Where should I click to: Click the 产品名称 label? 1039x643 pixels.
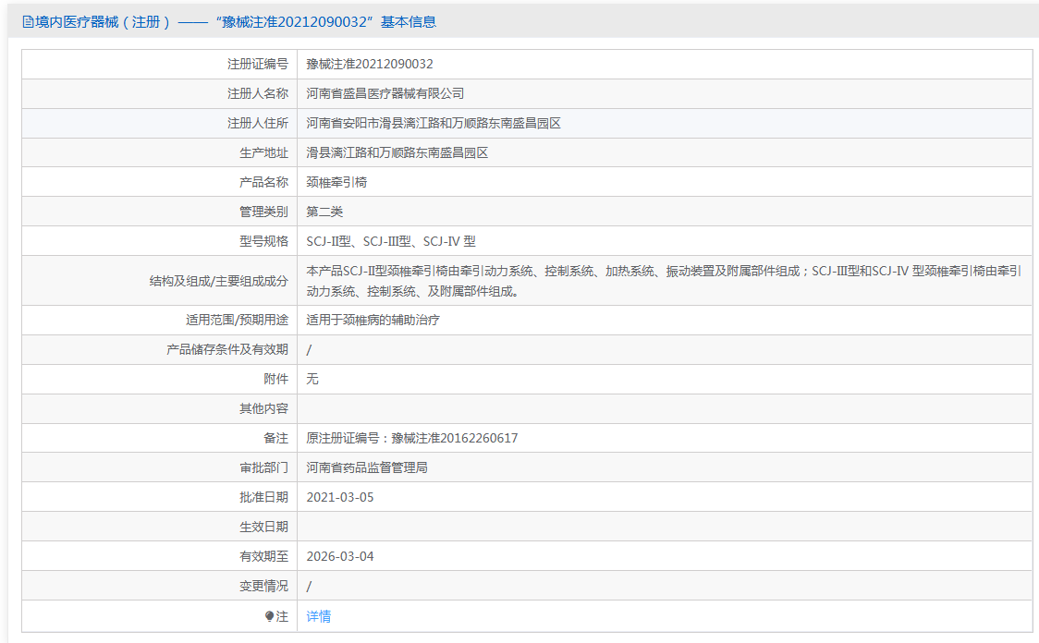point(263,182)
